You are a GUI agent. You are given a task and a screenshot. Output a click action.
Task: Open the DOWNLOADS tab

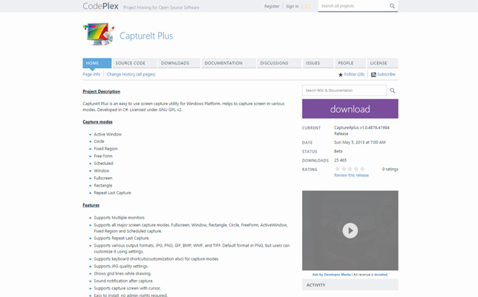[179, 63]
